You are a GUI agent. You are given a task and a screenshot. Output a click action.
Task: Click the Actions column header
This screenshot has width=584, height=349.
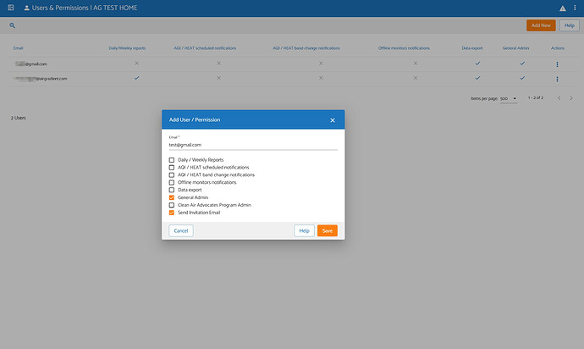[558, 48]
